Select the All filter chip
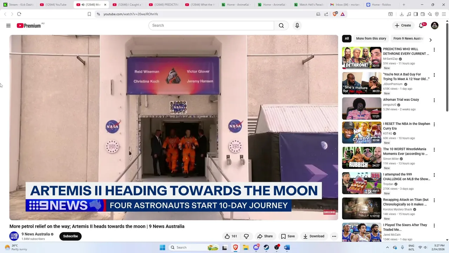This screenshot has width=449, height=253. pyautogui.click(x=347, y=39)
